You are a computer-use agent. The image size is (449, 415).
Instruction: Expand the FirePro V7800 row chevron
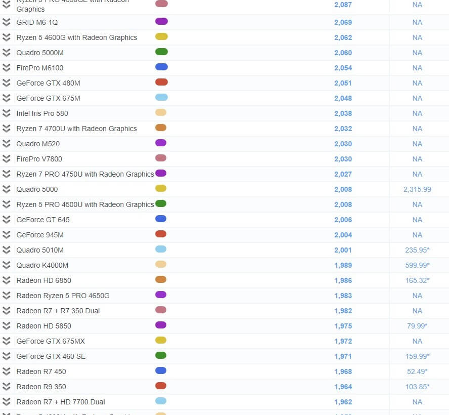pyautogui.click(x=6, y=159)
